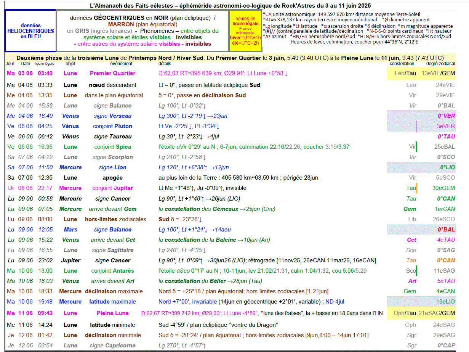Click the "30eGEM" zodiac degree
This screenshot has width=469, height=352.
point(443,188)
